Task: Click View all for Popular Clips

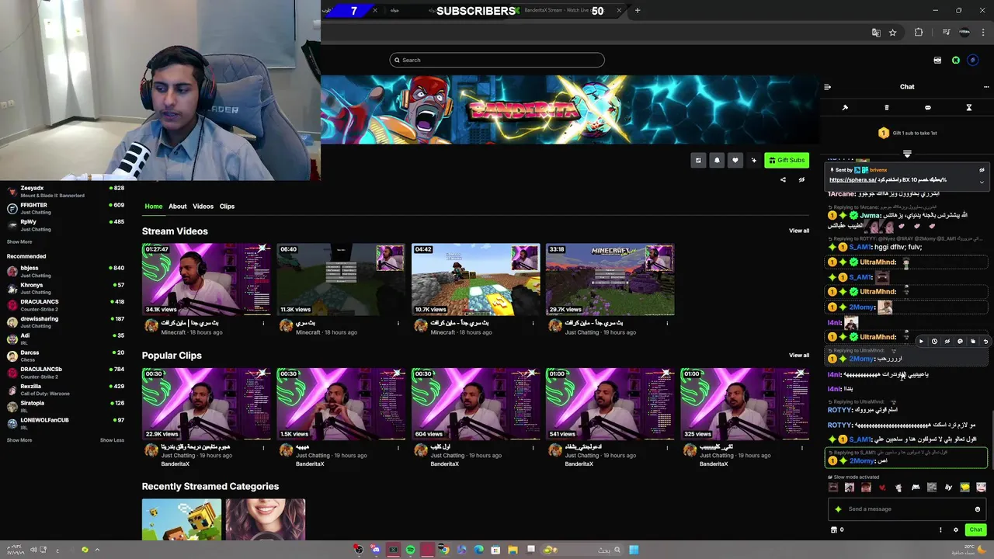Action: (799, 355)
